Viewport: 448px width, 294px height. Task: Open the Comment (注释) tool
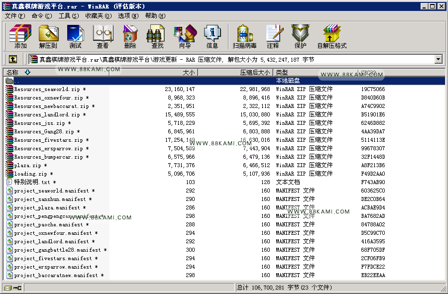pyautogui.click(x=273, y=36)
